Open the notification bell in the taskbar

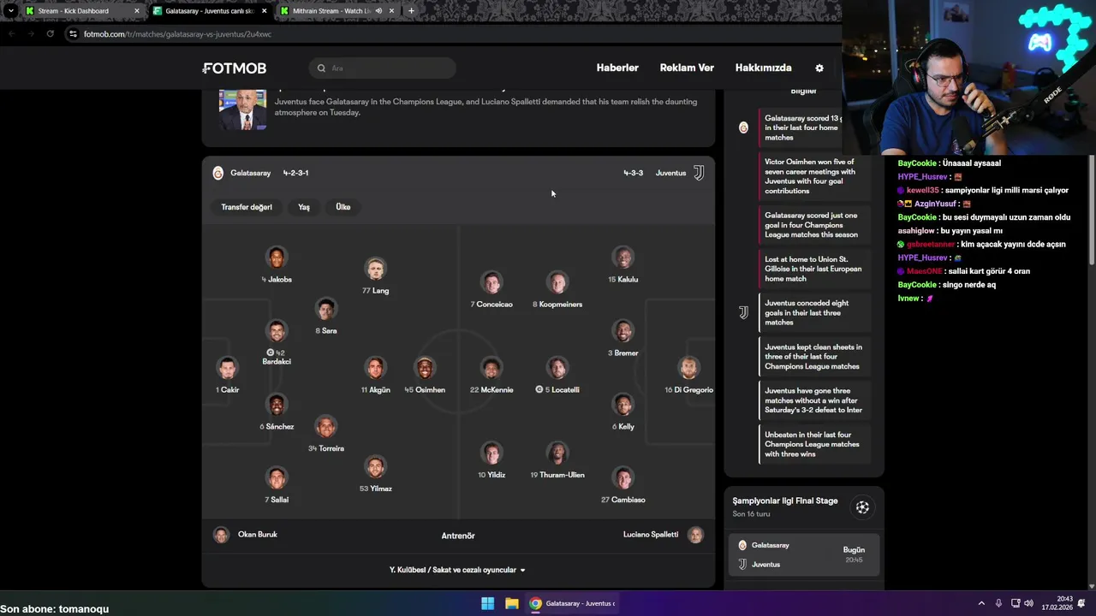coord(1081,603)
